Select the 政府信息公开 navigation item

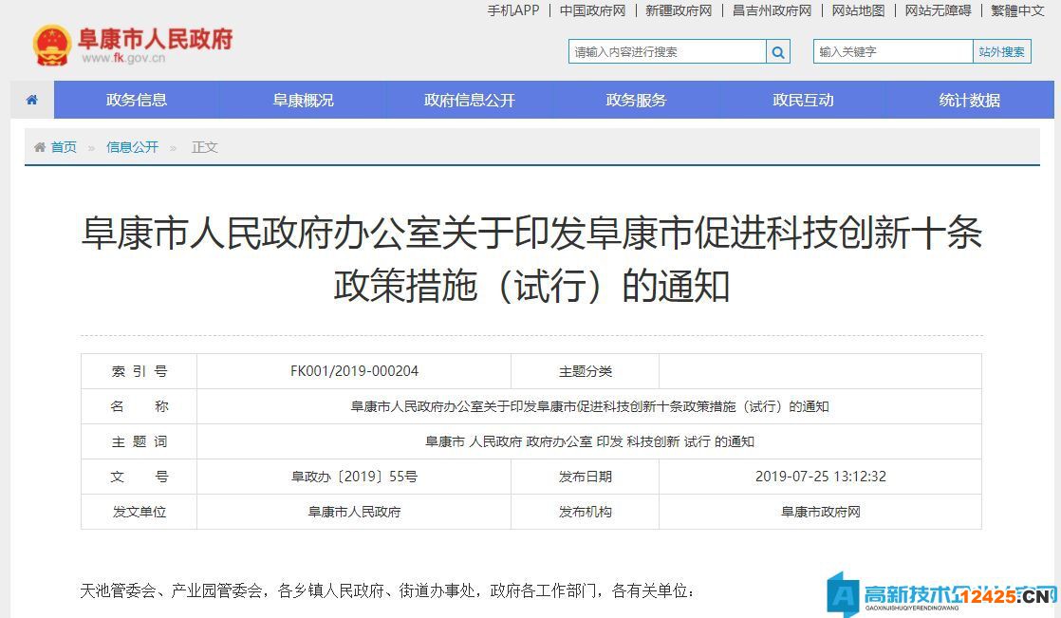click(x=470, y=100)
